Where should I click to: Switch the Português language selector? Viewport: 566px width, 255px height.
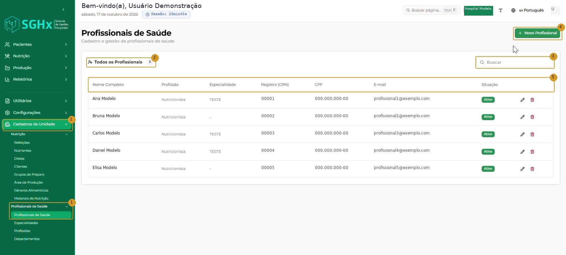tap(531, 10)
